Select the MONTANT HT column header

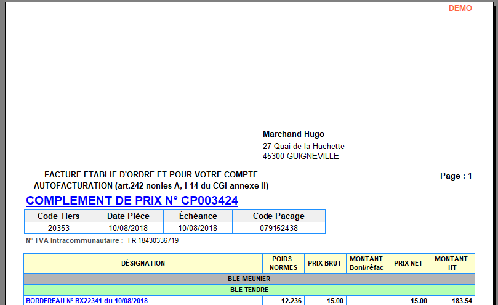pos(451,263)
